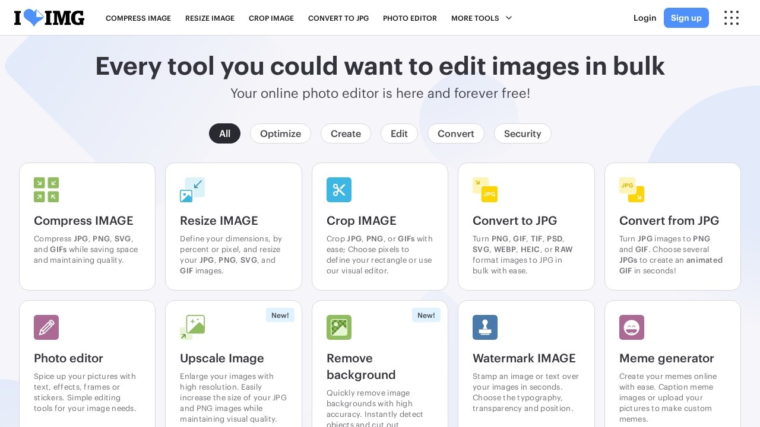Open the Compress IMAGE green arrows icon
This screenshot has width=760, height=427.
[x=46, y=190]
